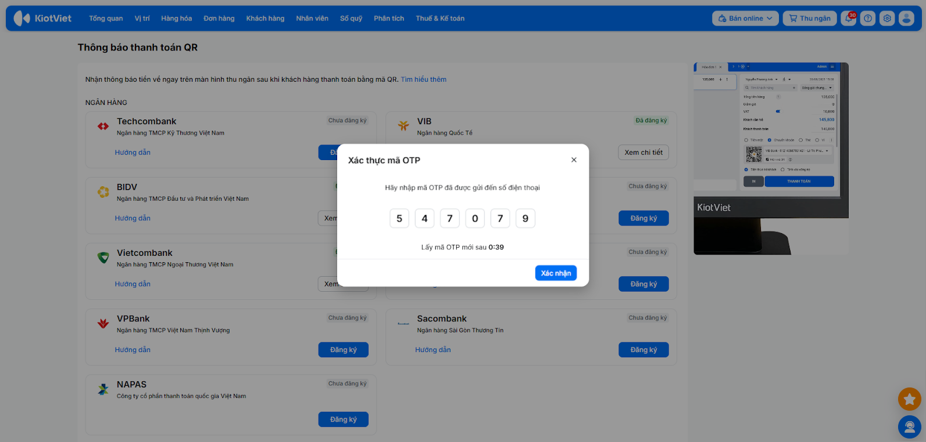Focus the first OTP box containing 5
The width and height of the screenshot is (926, 442).
pyautogui.click(x=399, y=219)
